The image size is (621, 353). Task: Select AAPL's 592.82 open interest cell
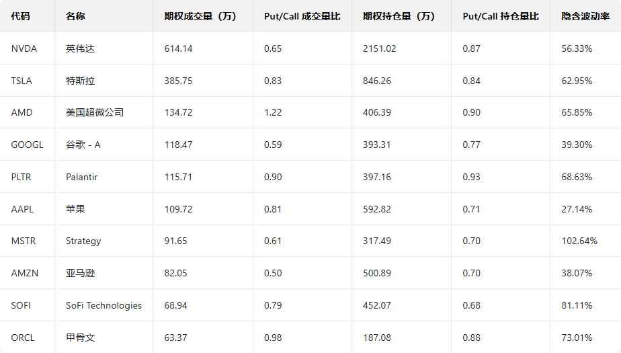tap(376, 209)
